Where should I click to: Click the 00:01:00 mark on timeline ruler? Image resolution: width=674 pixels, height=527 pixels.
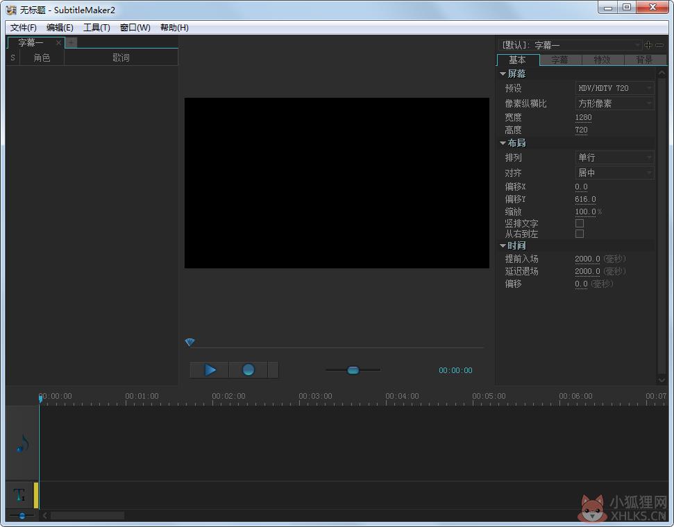pyautogui.click(x=142, y=396)
